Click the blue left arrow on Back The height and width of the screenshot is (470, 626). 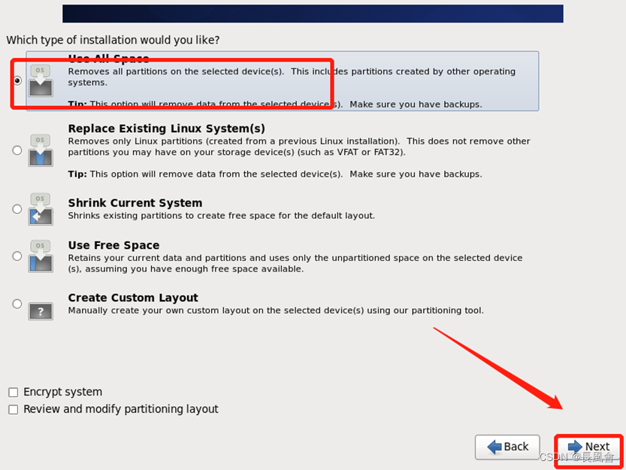tap(494, 447)
